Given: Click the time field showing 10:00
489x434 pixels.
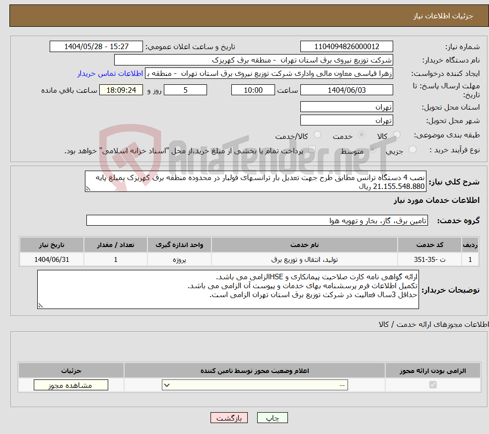Looking at the screenshot, I should (x=253, y=90).
